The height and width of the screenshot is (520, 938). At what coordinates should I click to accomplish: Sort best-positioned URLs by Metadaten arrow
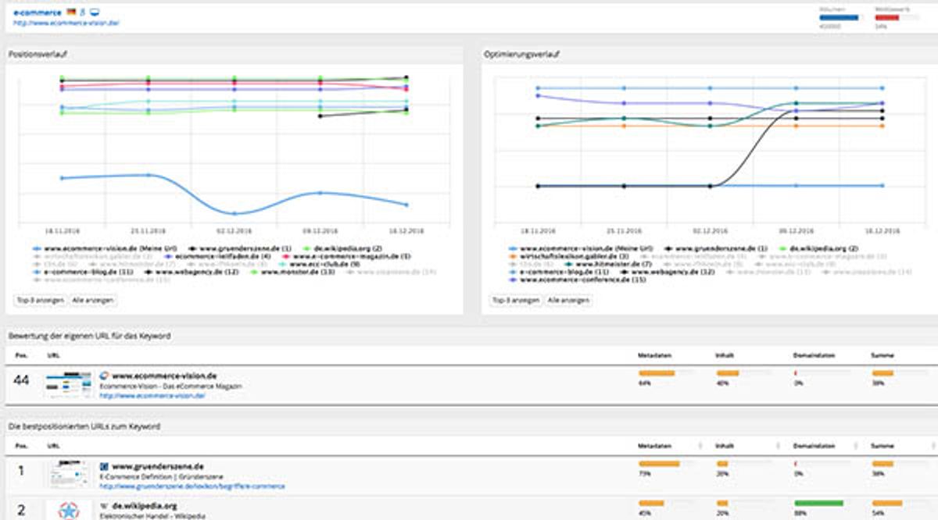tap(700, 446)
